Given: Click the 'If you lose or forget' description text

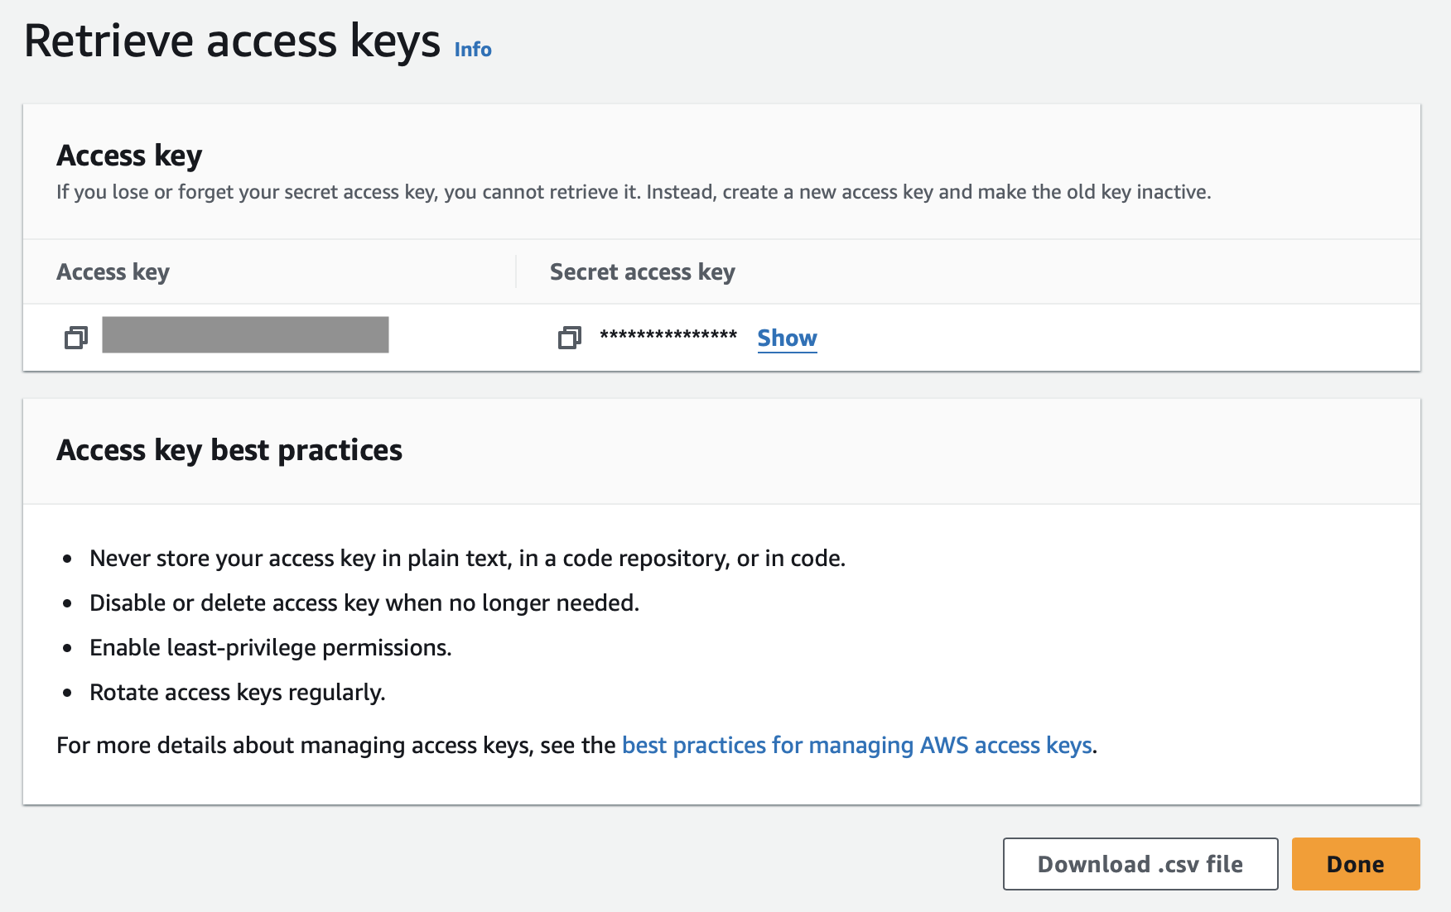Looking at the screenshot, I should [634, 192].
